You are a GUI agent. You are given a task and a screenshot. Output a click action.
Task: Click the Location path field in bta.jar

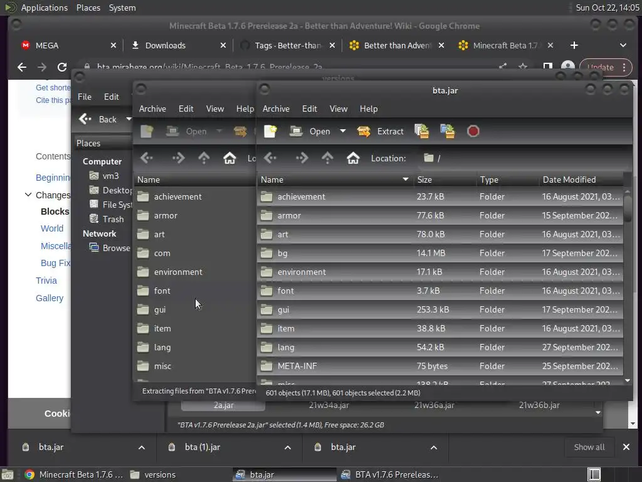[523, 158]
